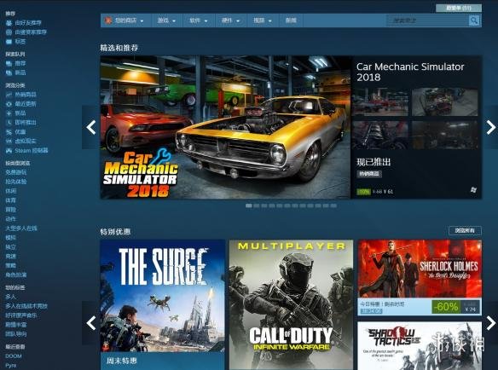This screenshot has width=498, height=370.
Task: Click the 浏览所有 button beside 特别优惠
Action: pyautogui.click(x=465, y=230)
